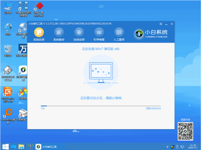Click the 5% progress label
The width and height of the screenshot is (202, 150).
[x=43, y=109]
